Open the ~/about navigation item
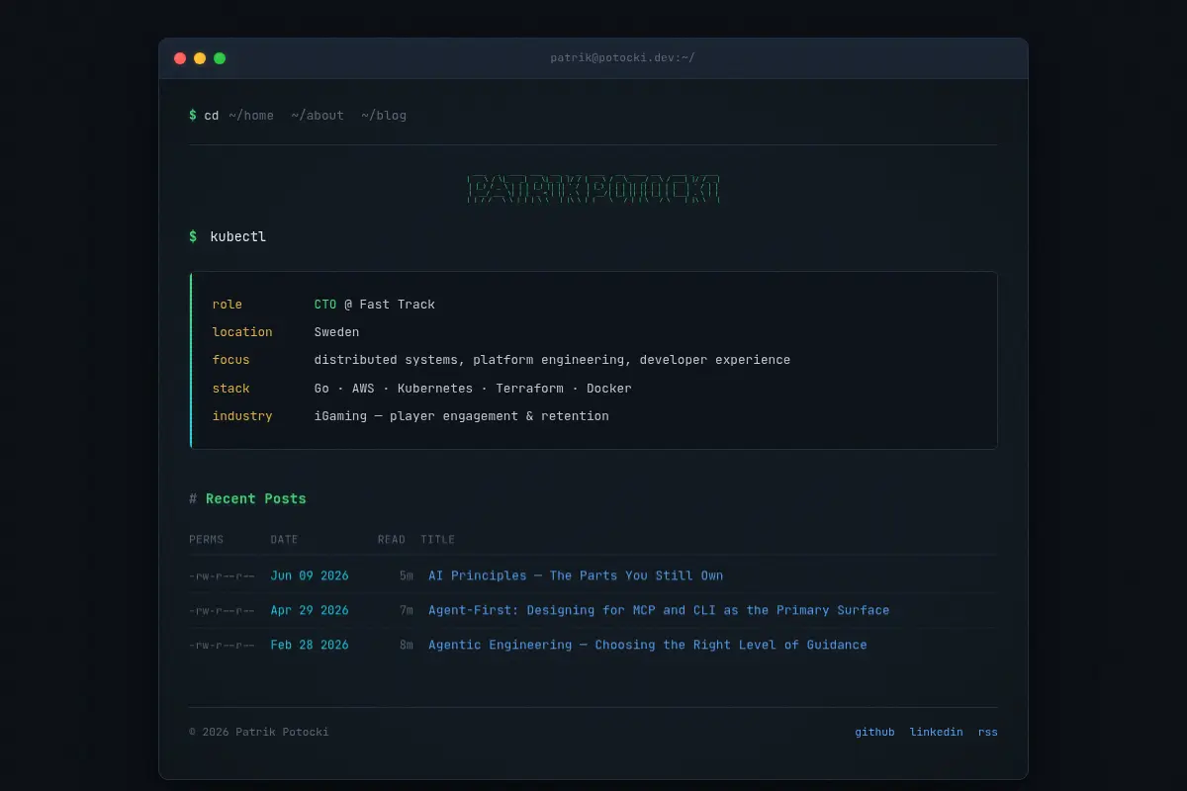This screenshot has height=791, width=1187. point(318,116)
